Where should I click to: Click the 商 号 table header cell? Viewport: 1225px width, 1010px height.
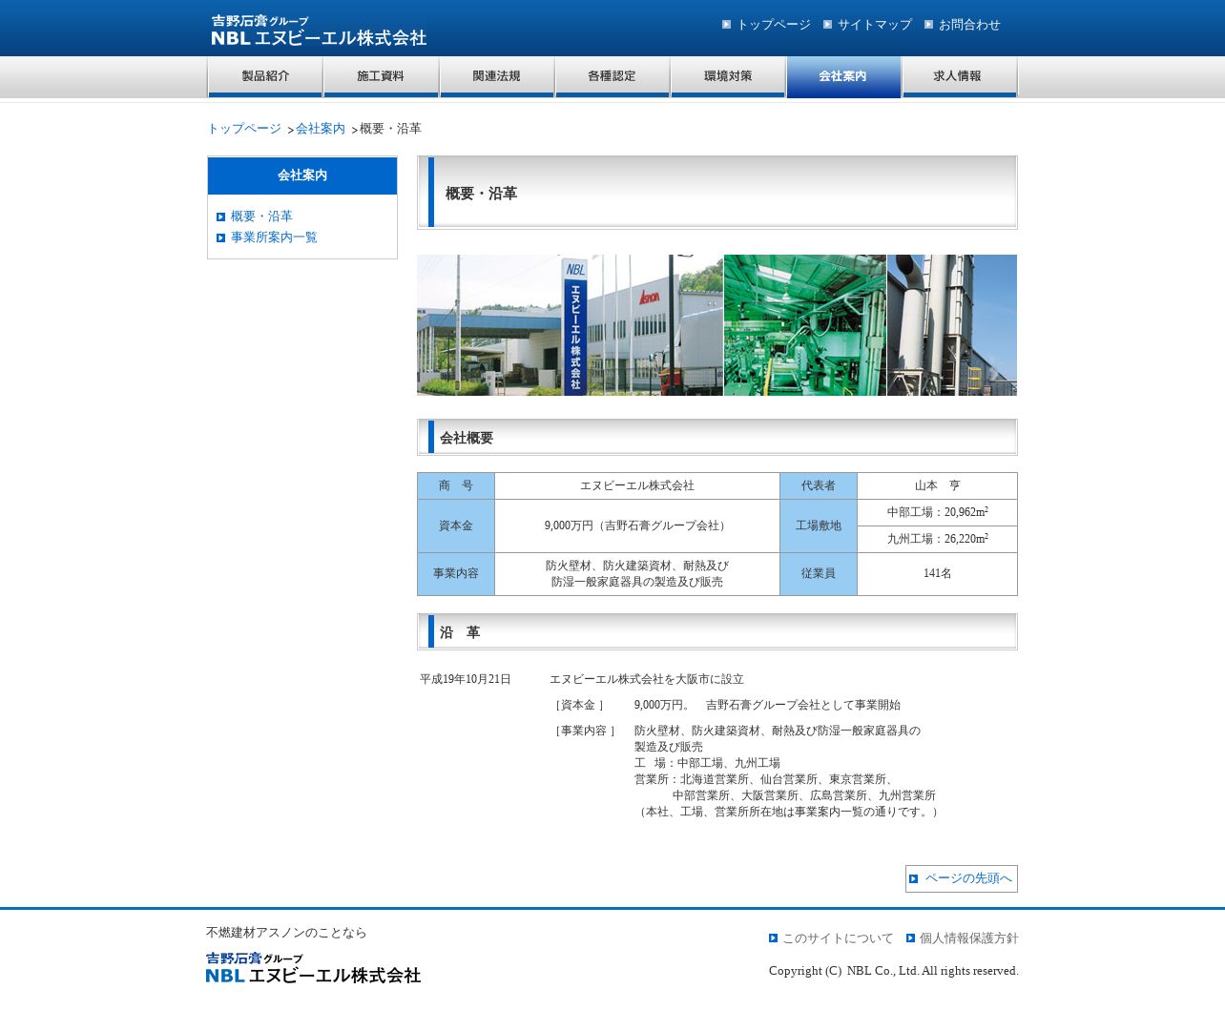(456, 486)
